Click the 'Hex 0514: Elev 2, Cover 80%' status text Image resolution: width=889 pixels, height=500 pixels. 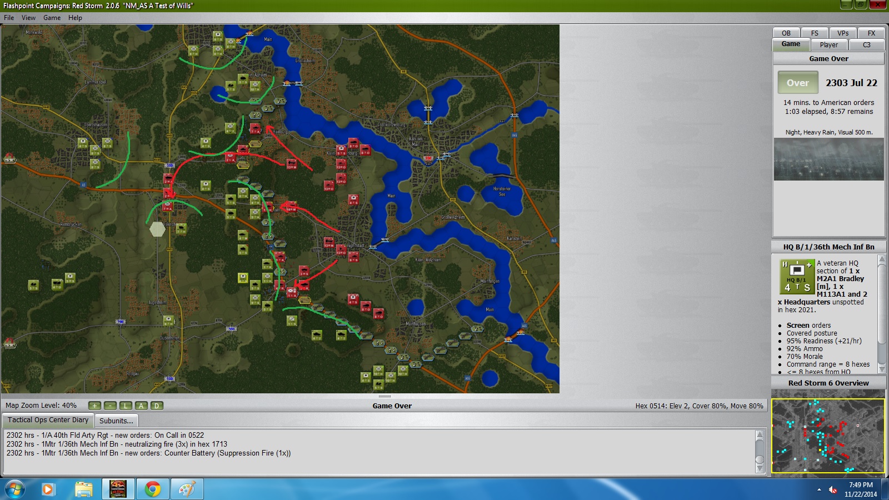(x=699, y=406)
